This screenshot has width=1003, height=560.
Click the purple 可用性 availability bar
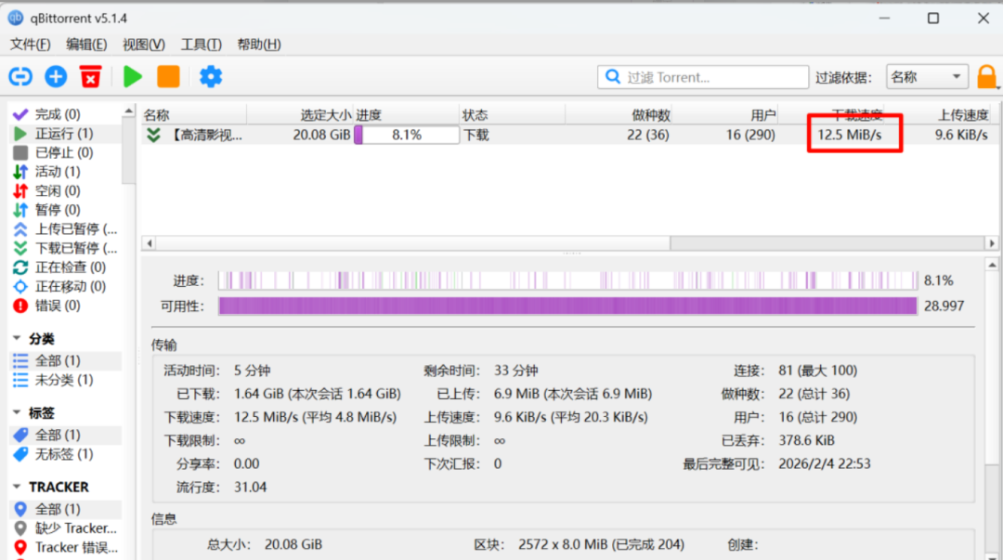tap(568, 306)
